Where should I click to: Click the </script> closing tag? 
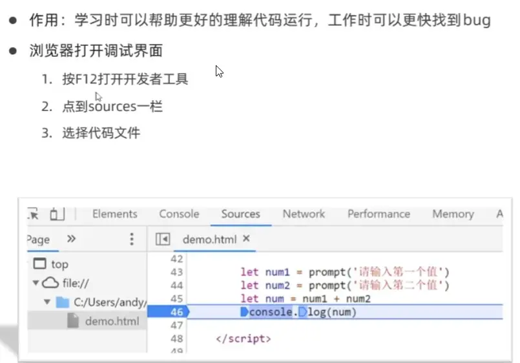pyautogui.click(x=244, y=338)
